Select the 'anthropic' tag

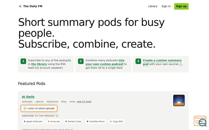pos(27,102)
